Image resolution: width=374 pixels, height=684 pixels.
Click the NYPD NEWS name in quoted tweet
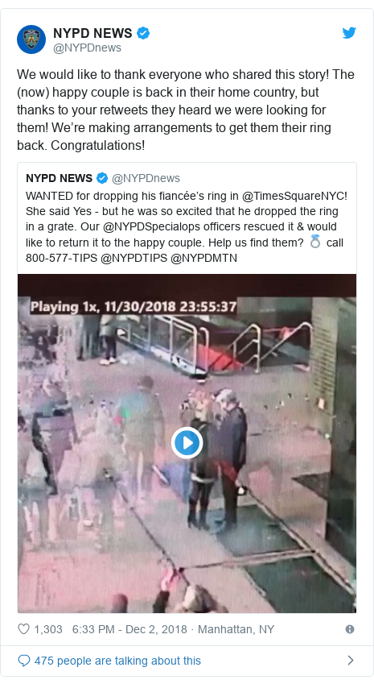[x=59, y=178]
